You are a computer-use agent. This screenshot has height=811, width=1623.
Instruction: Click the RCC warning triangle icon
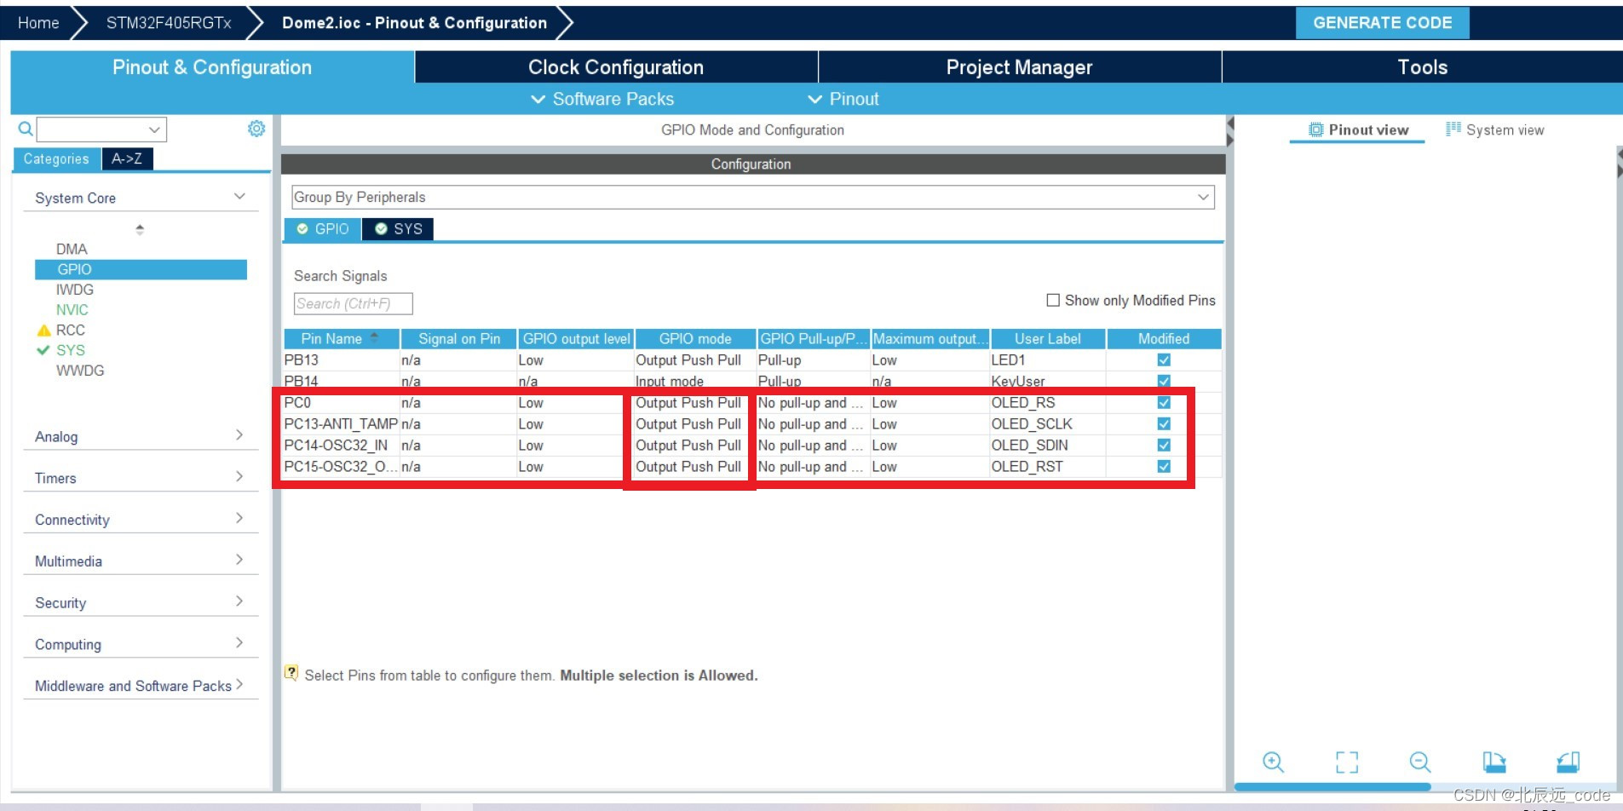pyautogui.click(x=44, y=331)
